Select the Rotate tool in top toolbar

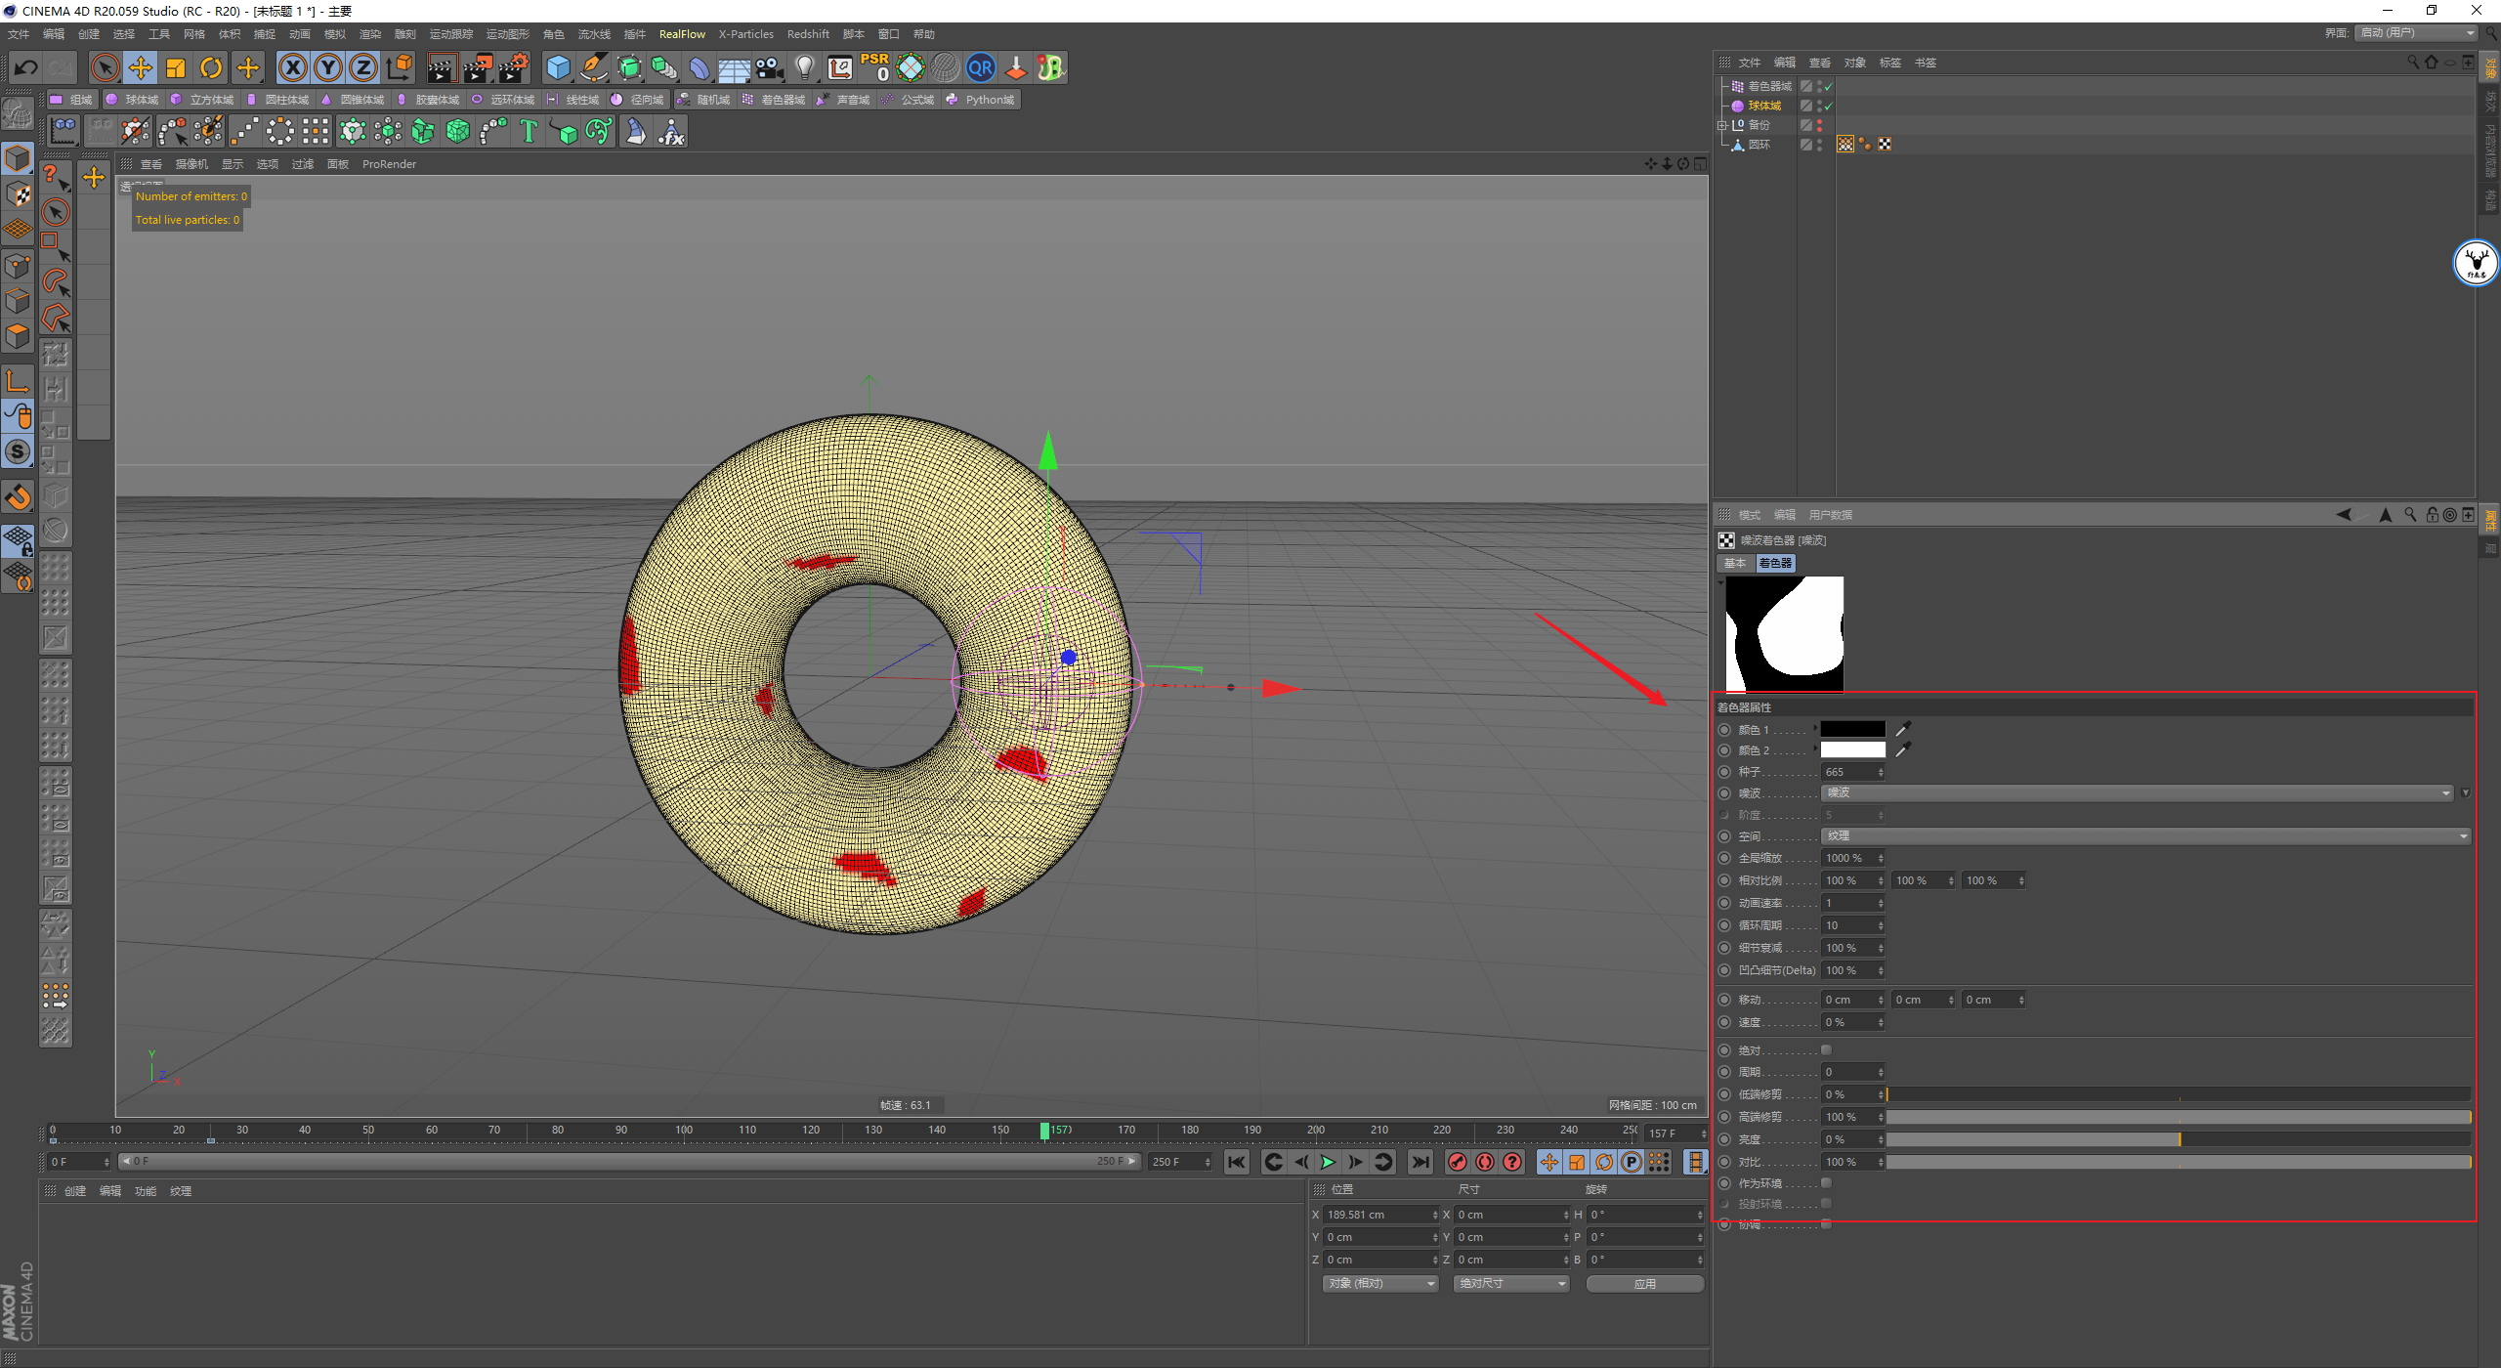211,67
